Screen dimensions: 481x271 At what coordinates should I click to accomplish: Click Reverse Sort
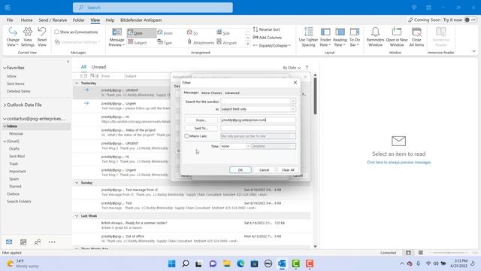tap(267, 29)
